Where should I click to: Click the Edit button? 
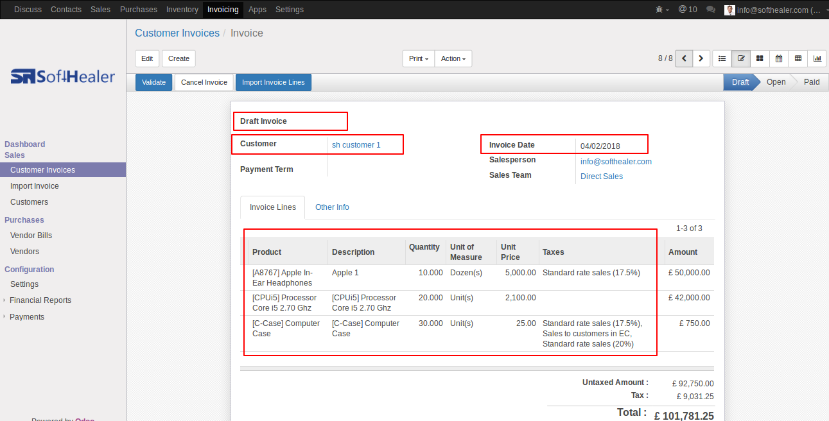147,58
